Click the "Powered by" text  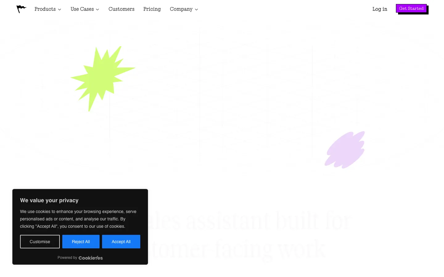click(x=67, y=258)
